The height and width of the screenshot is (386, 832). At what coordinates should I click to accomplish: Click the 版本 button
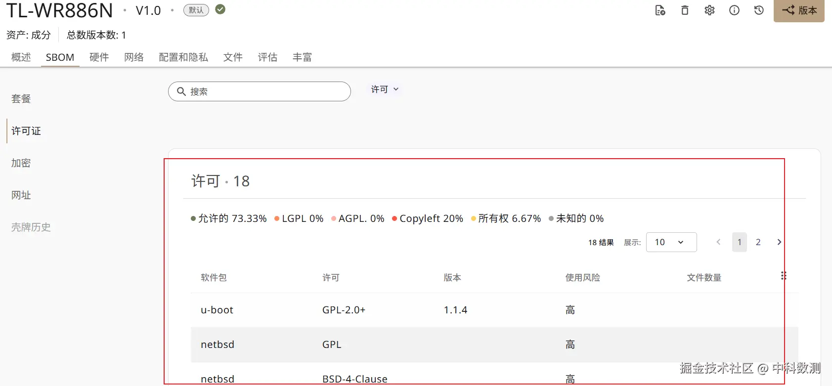[x=799, y=10]
